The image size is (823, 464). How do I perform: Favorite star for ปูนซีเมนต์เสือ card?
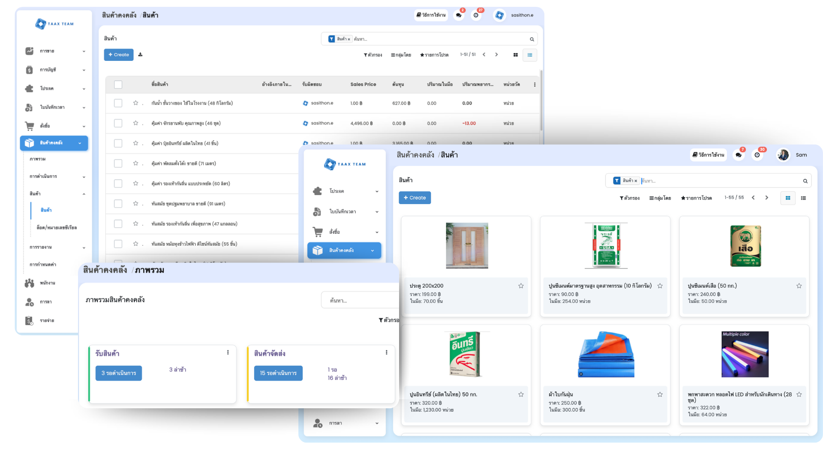(x=799, y=286)
